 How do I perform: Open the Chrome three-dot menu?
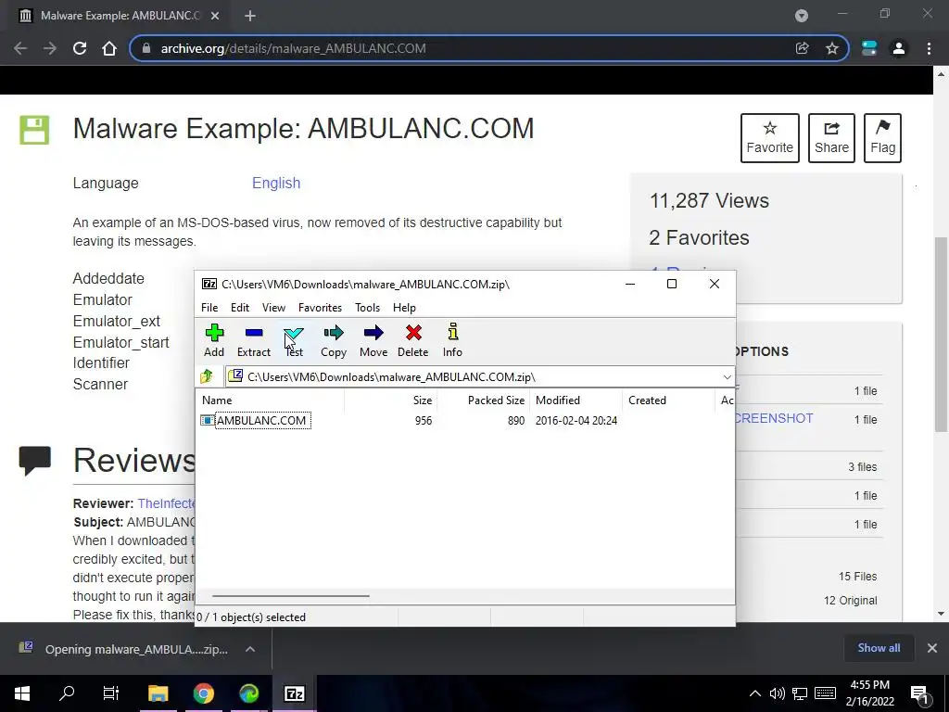tap(929, 48)
